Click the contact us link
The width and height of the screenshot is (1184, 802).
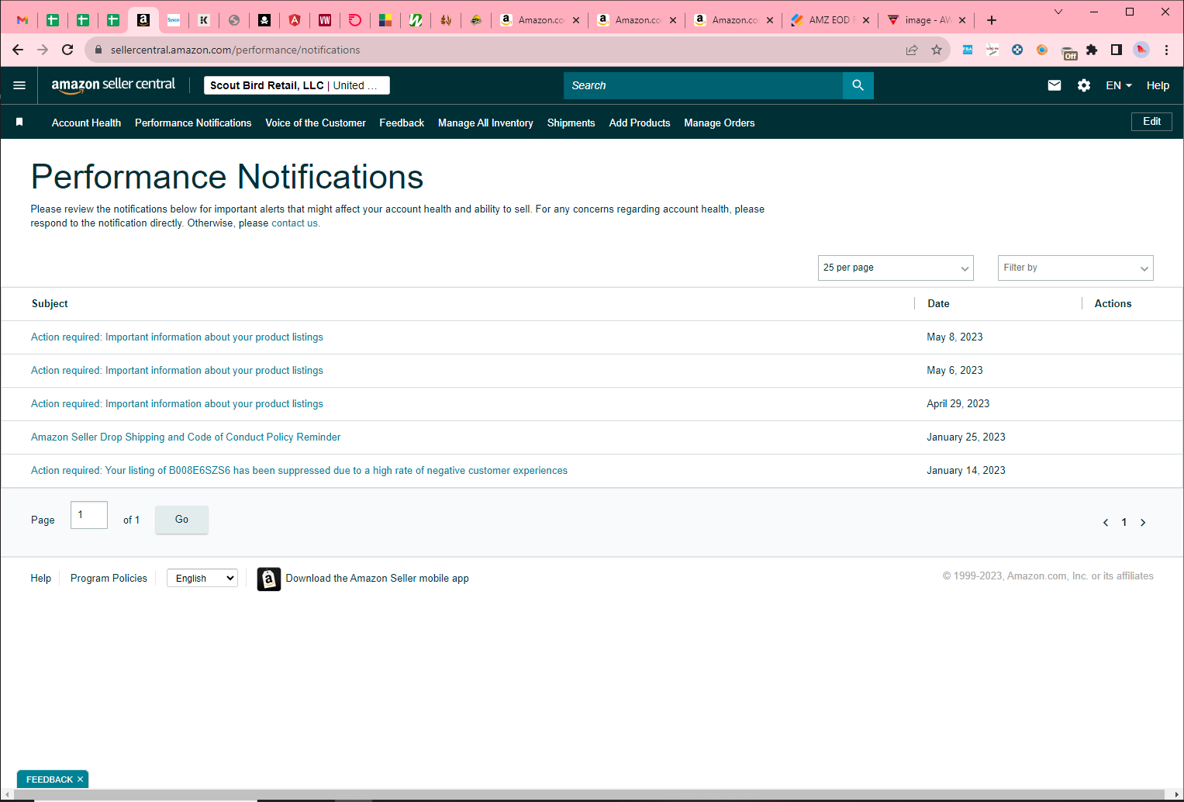pyautogui.click(x=295, y=223)
